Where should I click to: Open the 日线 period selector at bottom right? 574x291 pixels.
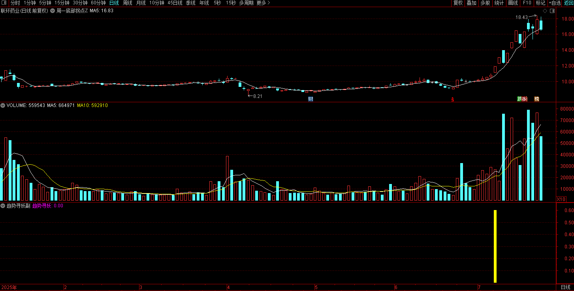point(565,287)
